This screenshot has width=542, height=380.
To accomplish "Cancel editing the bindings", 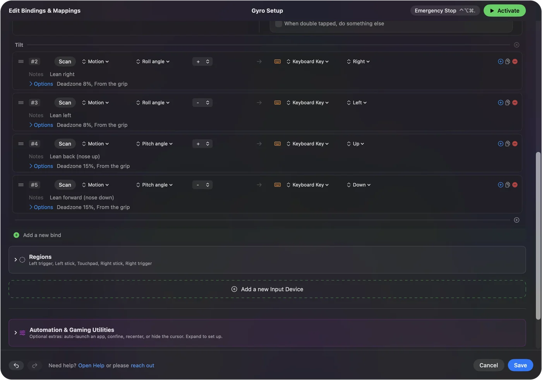I will [x=489, y=365].
